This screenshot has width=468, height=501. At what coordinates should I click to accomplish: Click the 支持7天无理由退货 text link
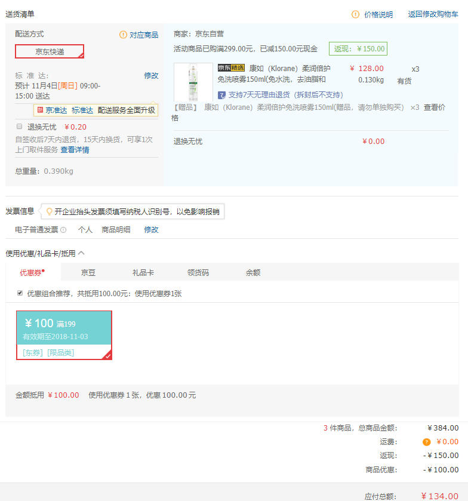click(285, 95)
